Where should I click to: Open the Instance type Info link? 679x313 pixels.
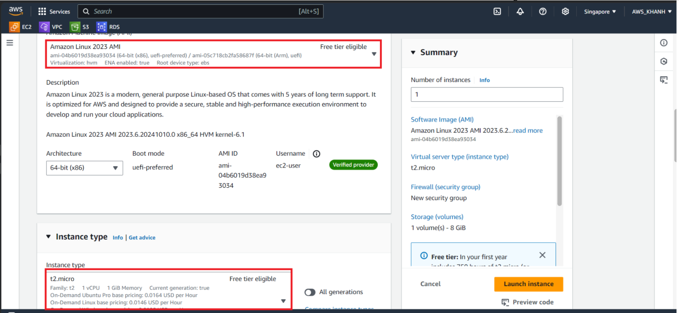[x=118, y=238]
